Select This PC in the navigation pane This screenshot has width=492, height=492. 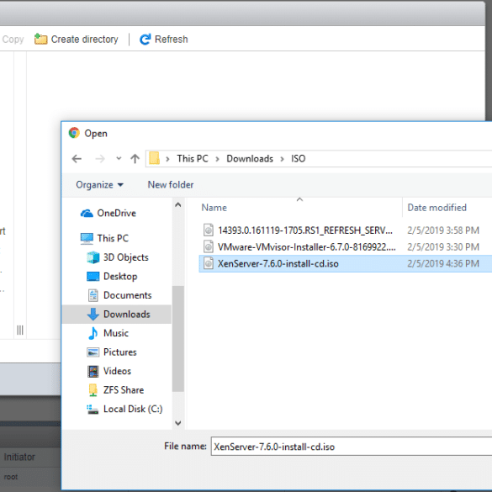pyautogui.click(x=113, y=239)
